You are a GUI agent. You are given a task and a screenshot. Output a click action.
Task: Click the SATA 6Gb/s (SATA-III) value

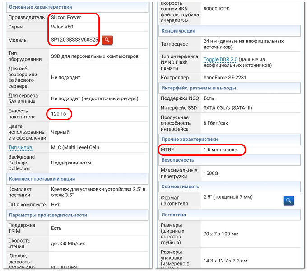(x=228, y=108)
